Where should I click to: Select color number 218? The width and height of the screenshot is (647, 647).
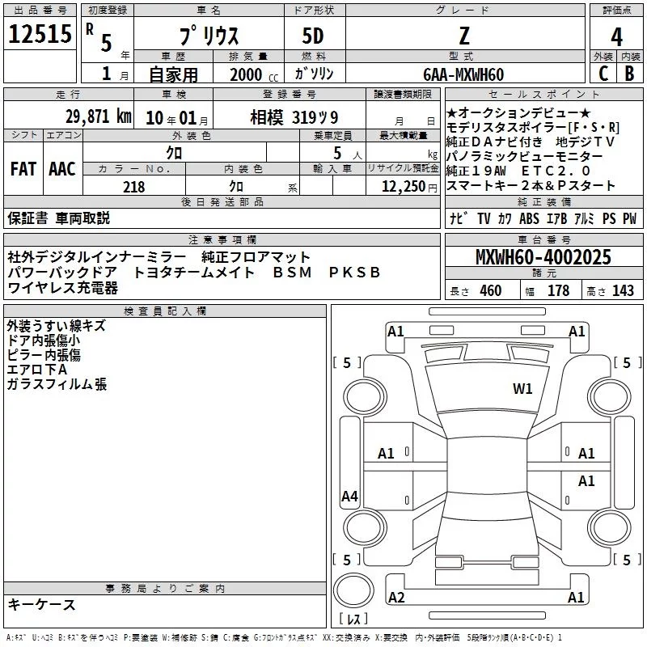134,187
